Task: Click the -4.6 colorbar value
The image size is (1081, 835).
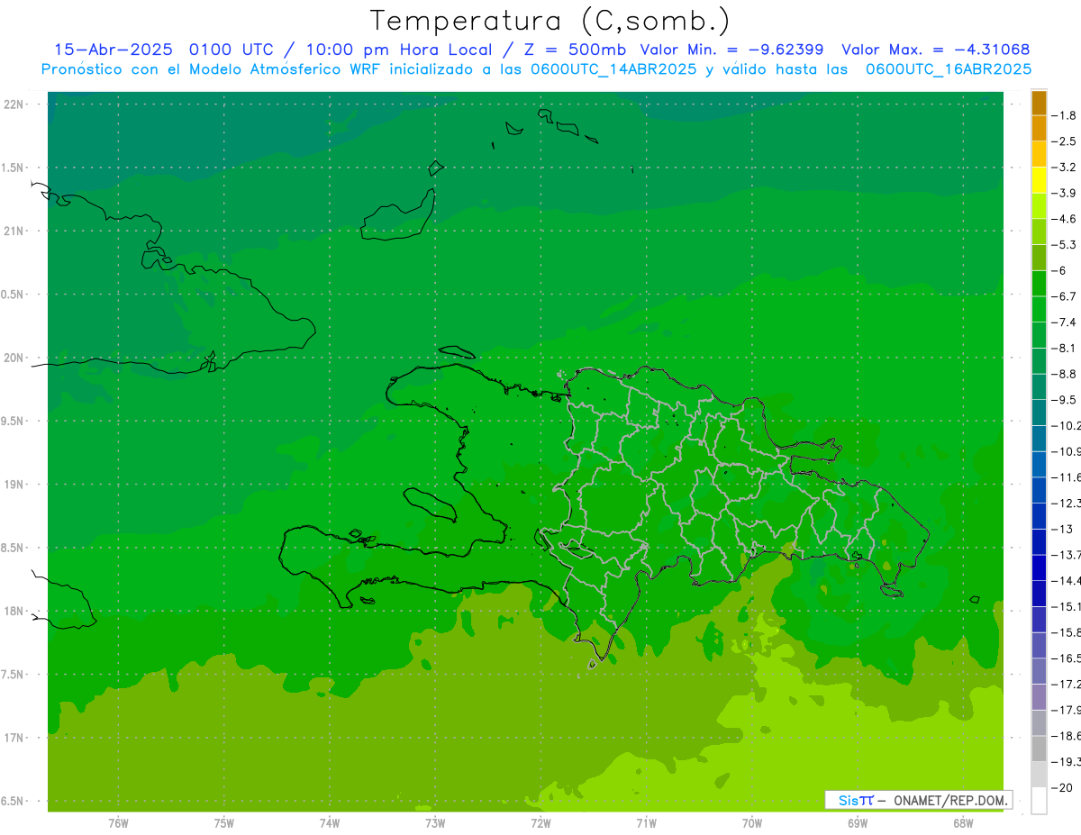Action: [x=1066, y=219]
